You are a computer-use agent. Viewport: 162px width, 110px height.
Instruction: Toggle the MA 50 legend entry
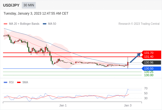point(49,24)
